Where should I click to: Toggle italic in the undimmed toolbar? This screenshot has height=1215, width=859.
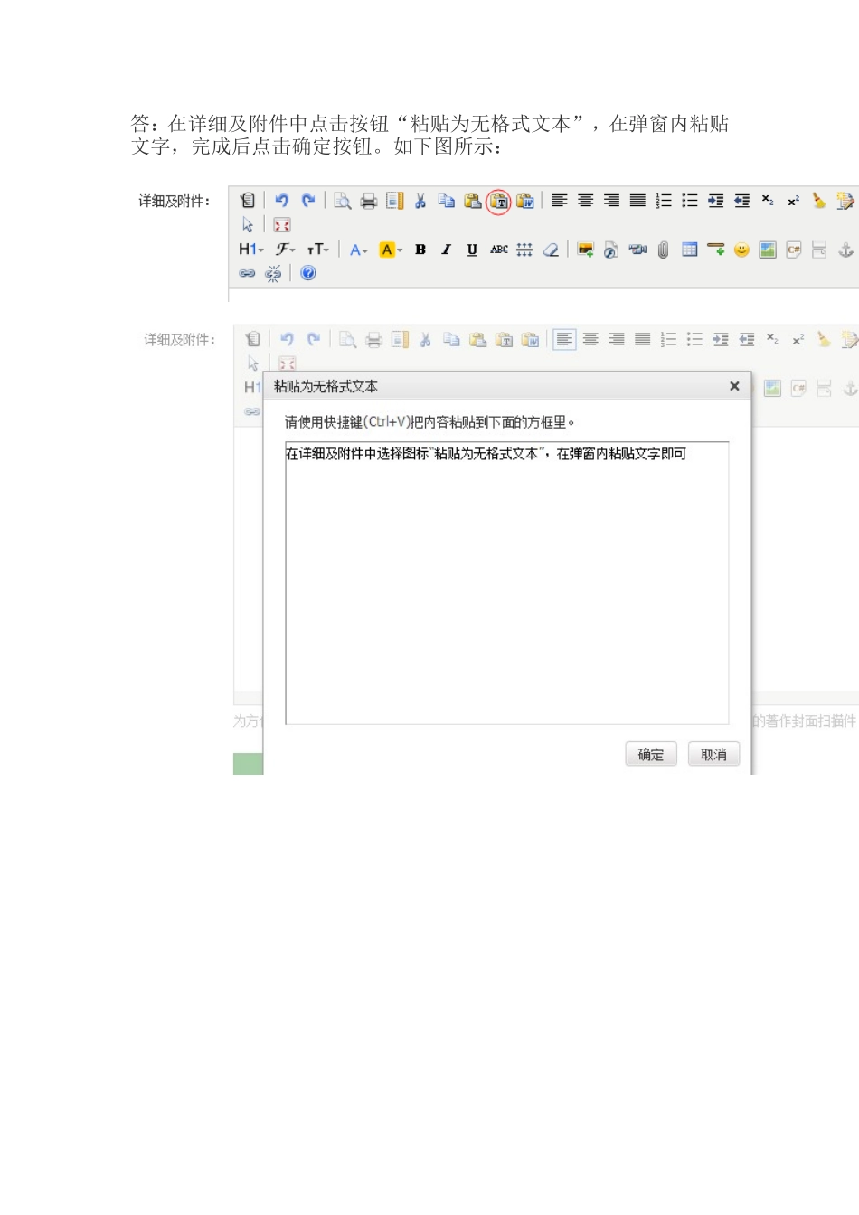(x=447, y=250)
